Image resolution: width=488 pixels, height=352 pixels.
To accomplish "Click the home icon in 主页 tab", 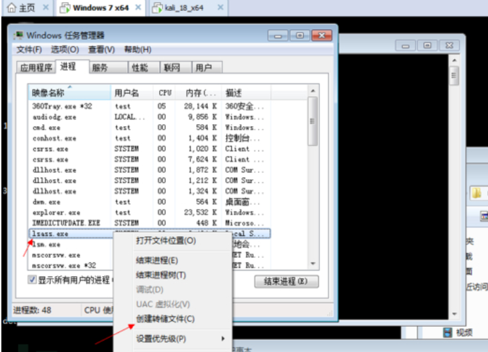I will click(11, 7).
